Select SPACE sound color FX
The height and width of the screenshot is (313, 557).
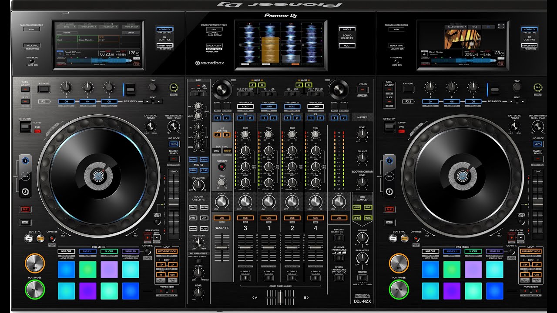[x=193, y=207]
